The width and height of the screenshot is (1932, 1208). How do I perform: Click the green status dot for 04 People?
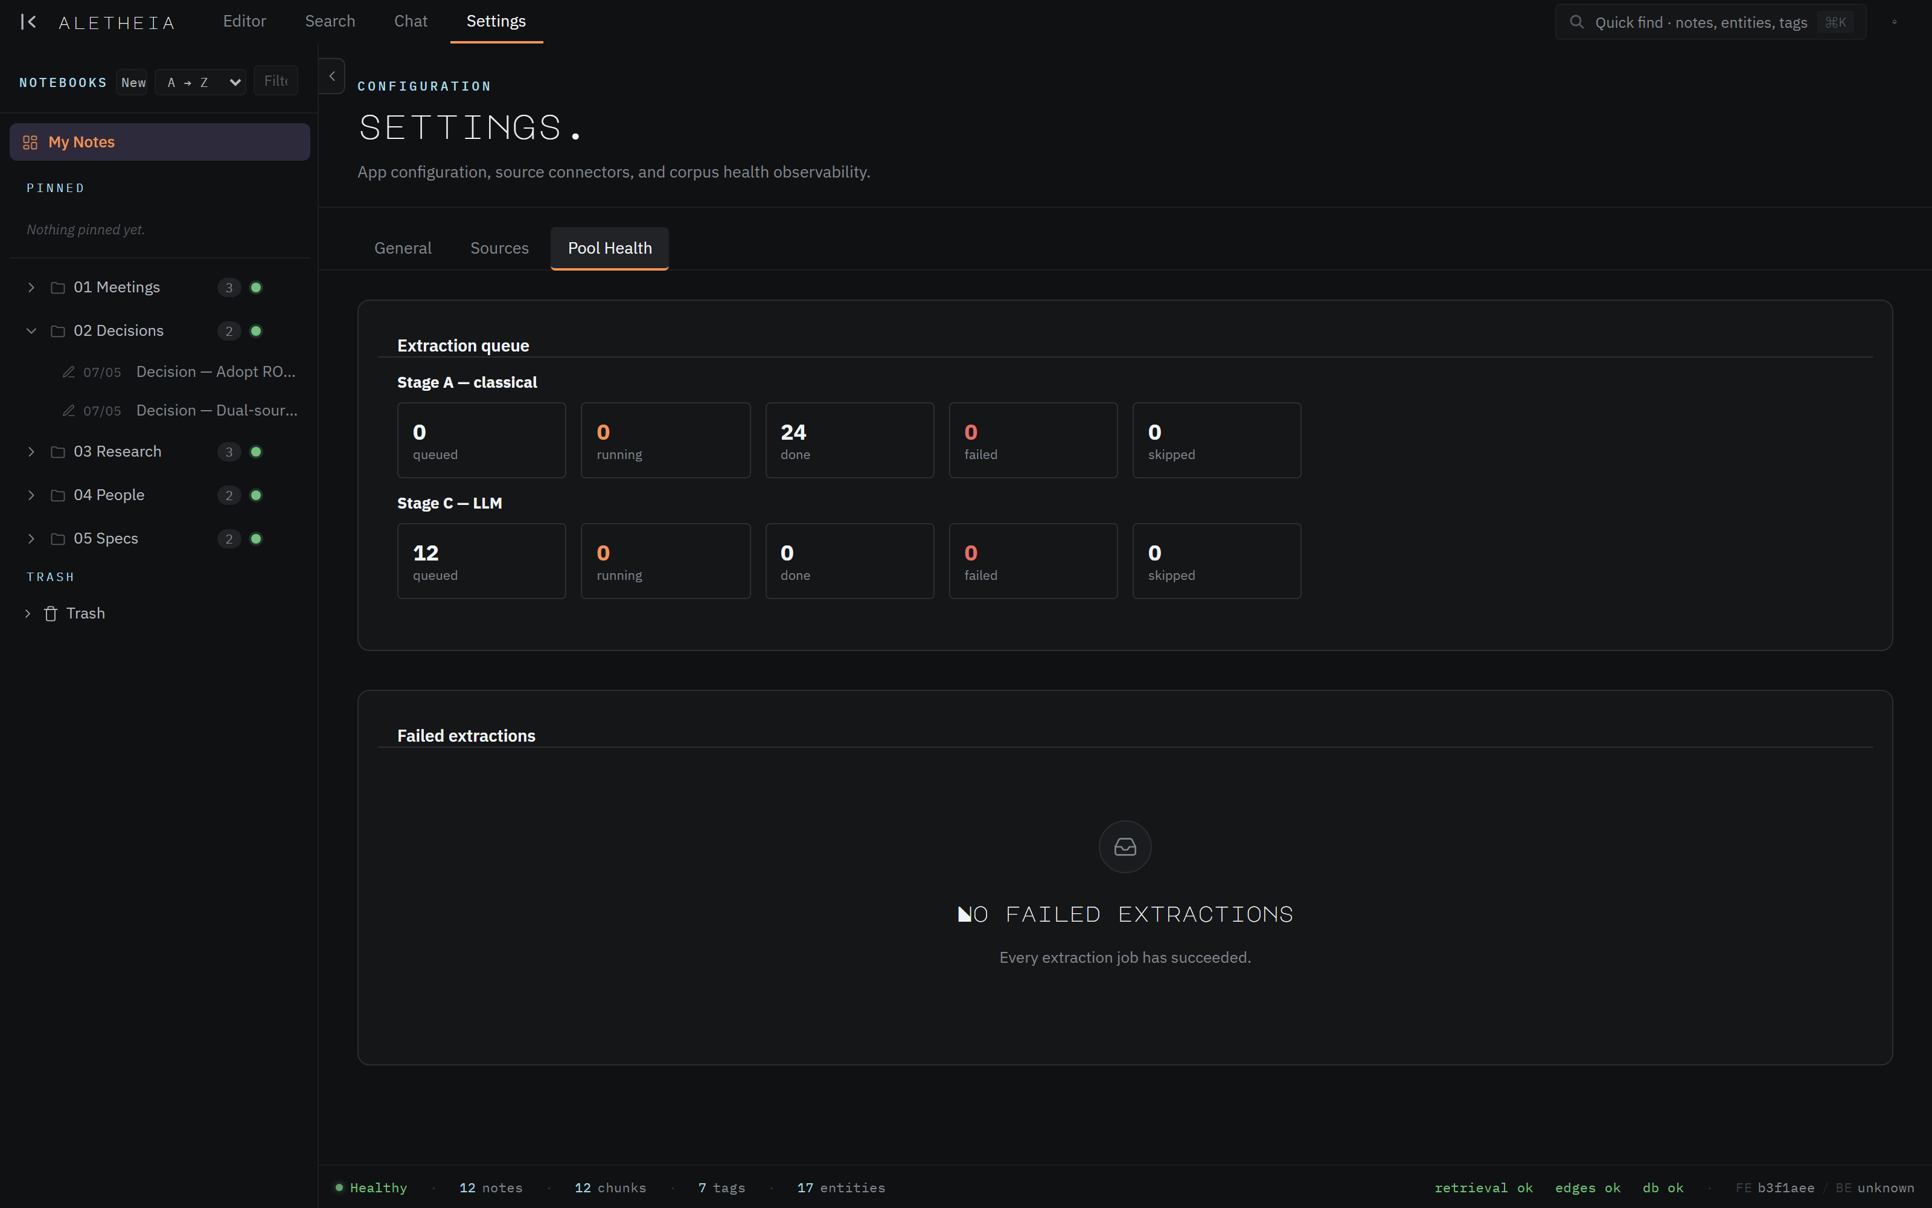pyautogui.click(x=256, y=495)
